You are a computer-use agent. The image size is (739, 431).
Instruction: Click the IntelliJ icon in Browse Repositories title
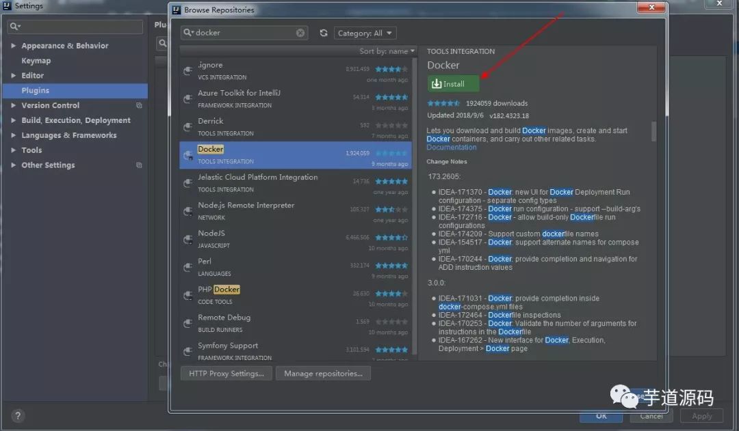(177, 10)
